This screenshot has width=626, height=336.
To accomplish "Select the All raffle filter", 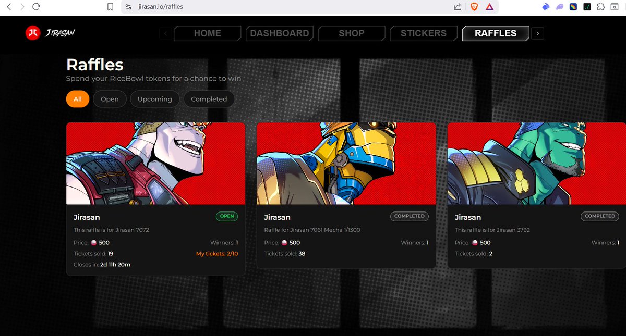I will pos(78,99).
